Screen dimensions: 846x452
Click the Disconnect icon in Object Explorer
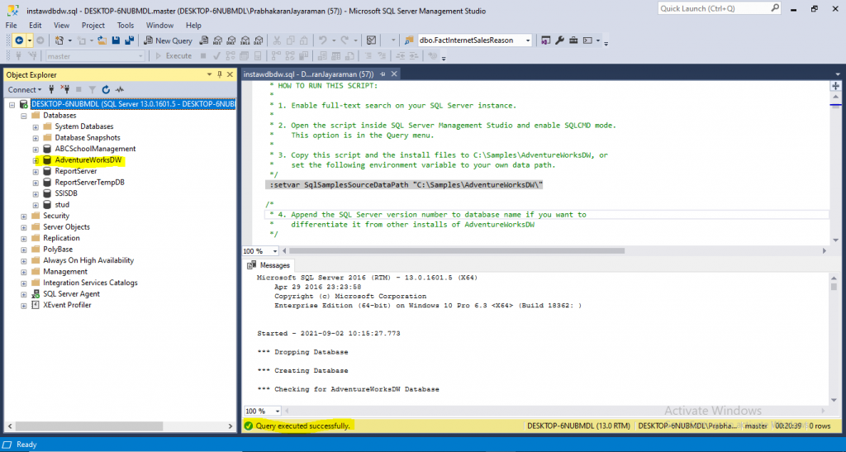click(x=65, y=89)
